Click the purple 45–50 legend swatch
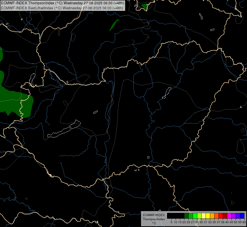The width and height of the screenshot is (247, 227). point(233,216)
